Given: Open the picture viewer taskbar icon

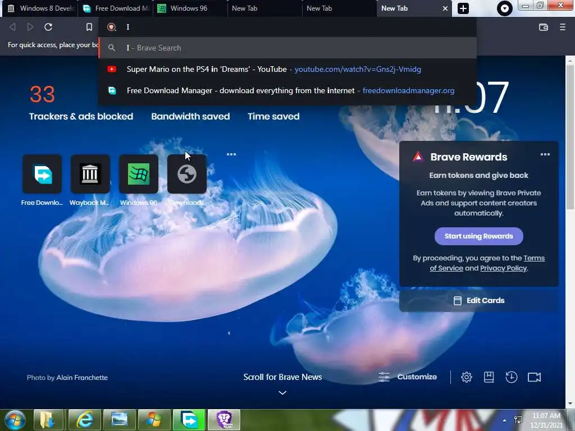Looking at the screenshot, I should (x=119, y=420).
